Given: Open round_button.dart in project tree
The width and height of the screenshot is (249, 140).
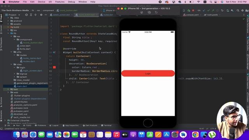Looking at the screenshot, I should (31, 43).
